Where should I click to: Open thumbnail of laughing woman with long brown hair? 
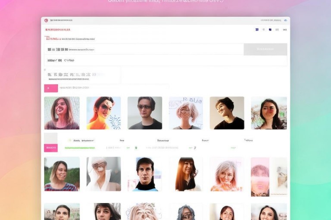pos(62,113)
